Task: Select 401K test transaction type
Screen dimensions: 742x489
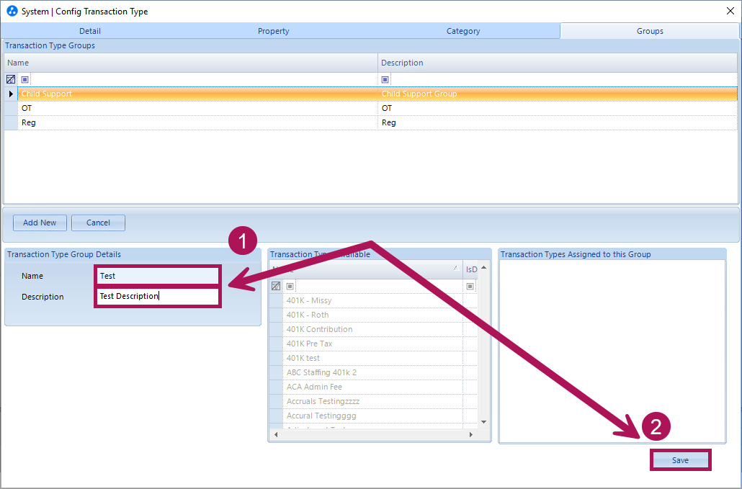Action: click(x=373, y=358)
